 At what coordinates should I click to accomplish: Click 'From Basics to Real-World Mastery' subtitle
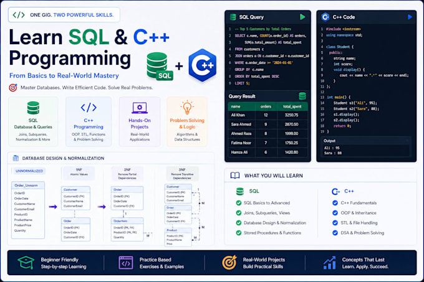coord(64,75)
